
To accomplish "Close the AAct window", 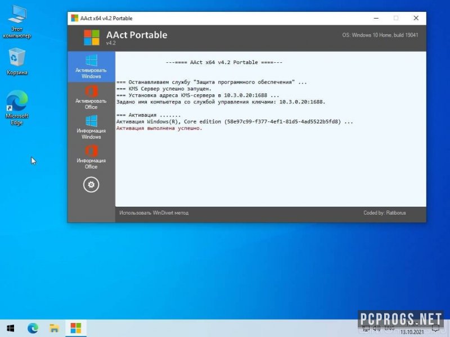I will pos(416,18).
